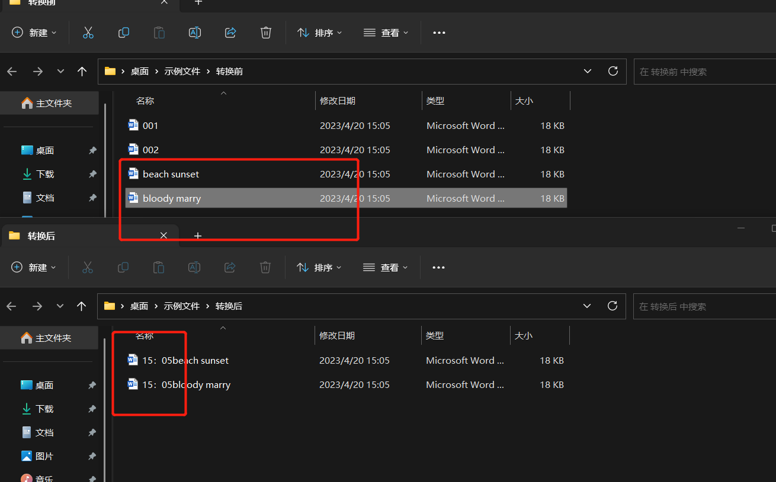776x482 pixels.
Task: Click the Share icon in the upper toolbar
Action: 230,33
